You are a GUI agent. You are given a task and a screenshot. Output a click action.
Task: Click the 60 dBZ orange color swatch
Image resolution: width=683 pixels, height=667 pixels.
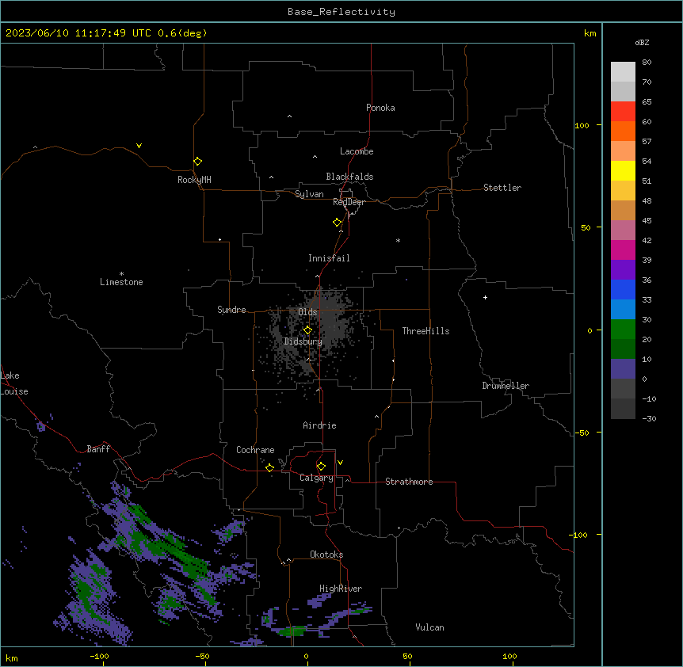[623, 131]
